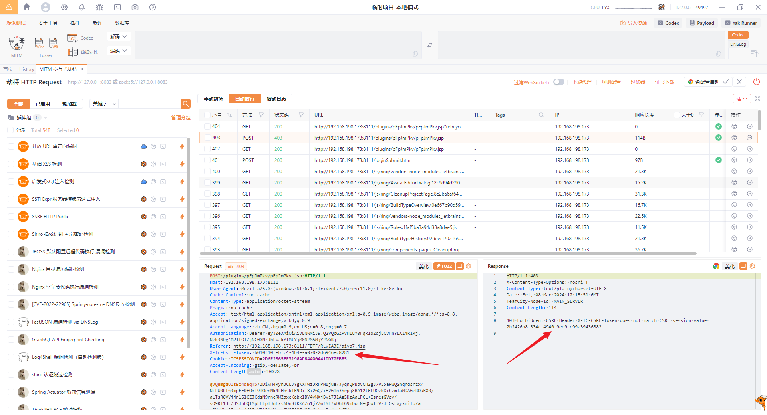Screen dimensions: 767x415
Task: Click the red power stop hijack icon
Action: [757, 82]
